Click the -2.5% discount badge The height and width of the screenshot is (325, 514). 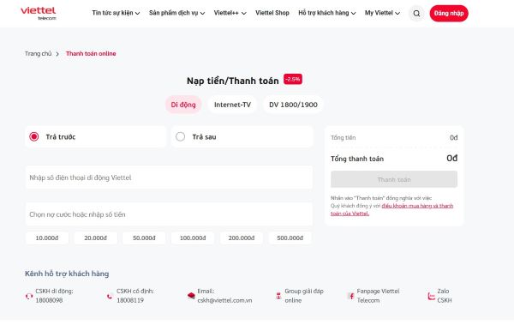pos(293,79)
